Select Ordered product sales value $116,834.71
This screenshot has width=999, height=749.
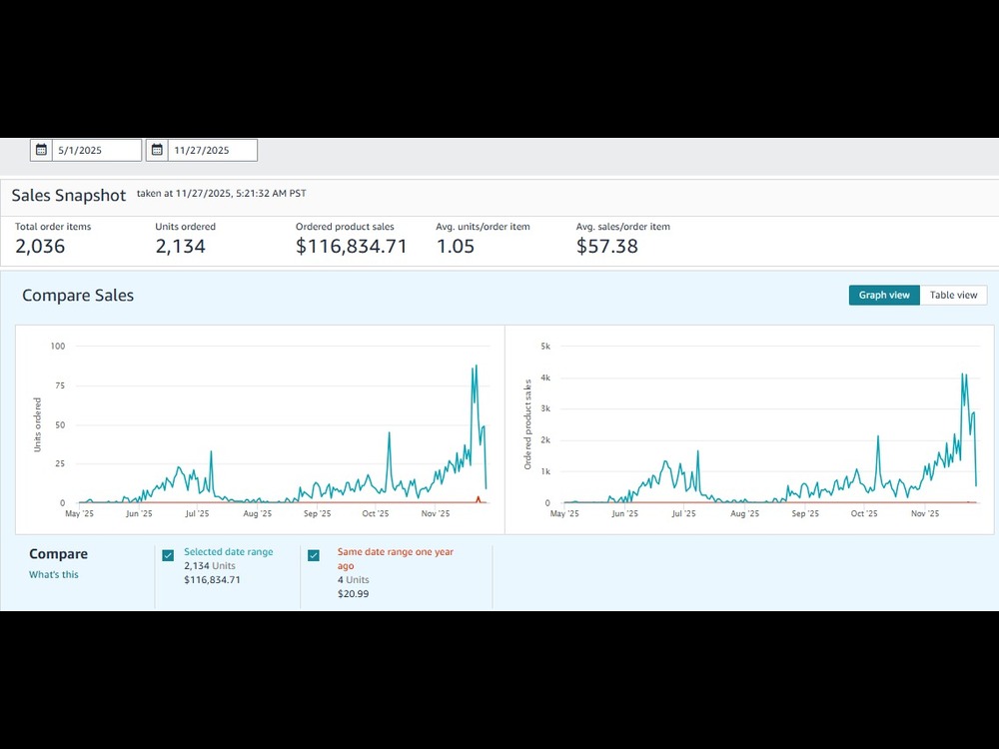(x=351, y=246)
